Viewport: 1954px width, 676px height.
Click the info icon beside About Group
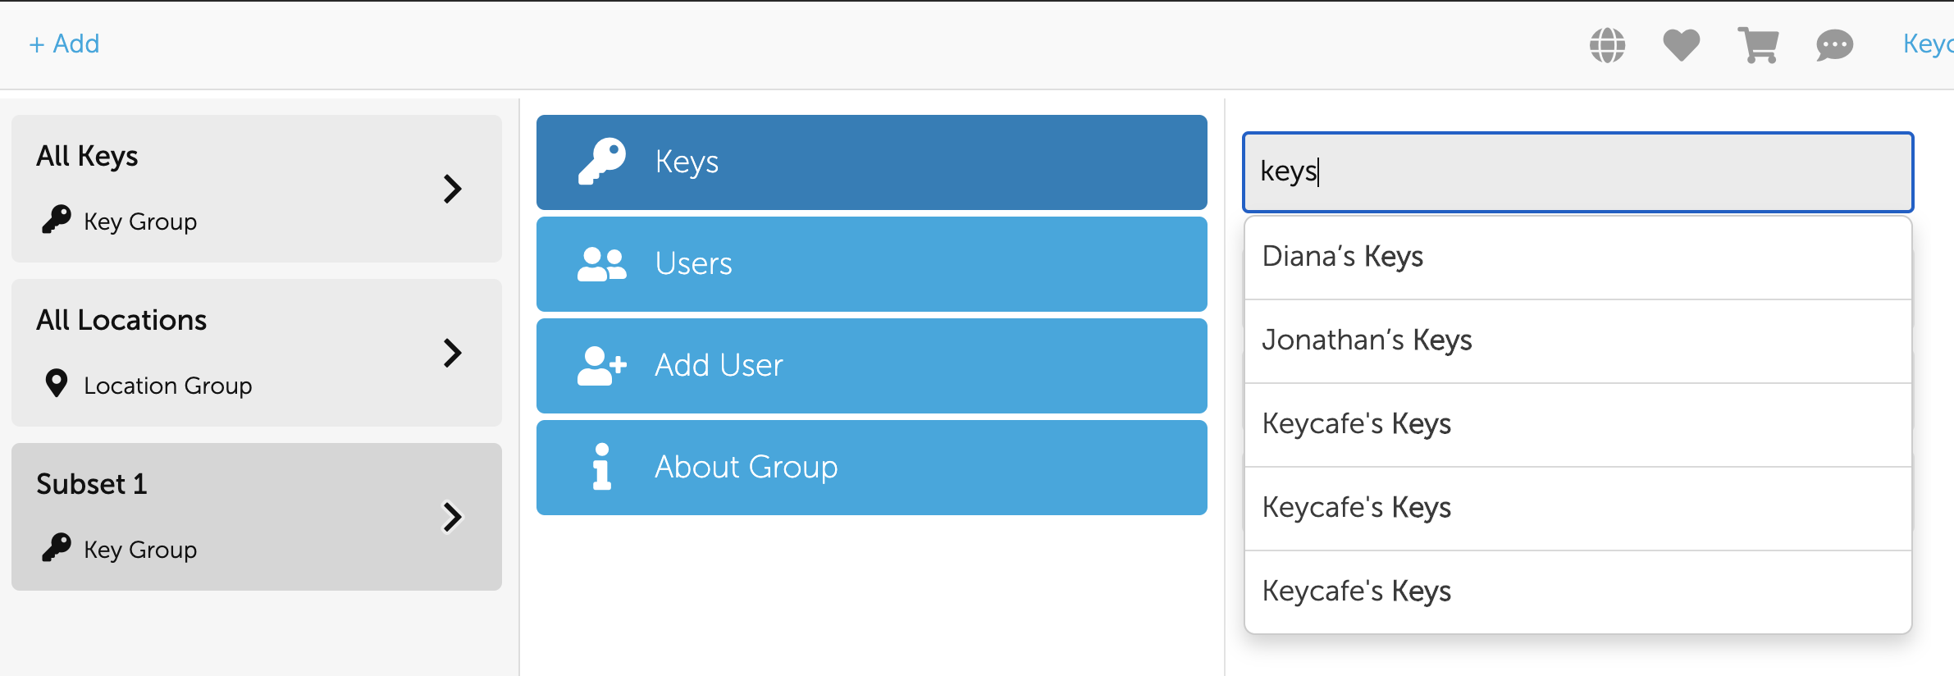602,467
